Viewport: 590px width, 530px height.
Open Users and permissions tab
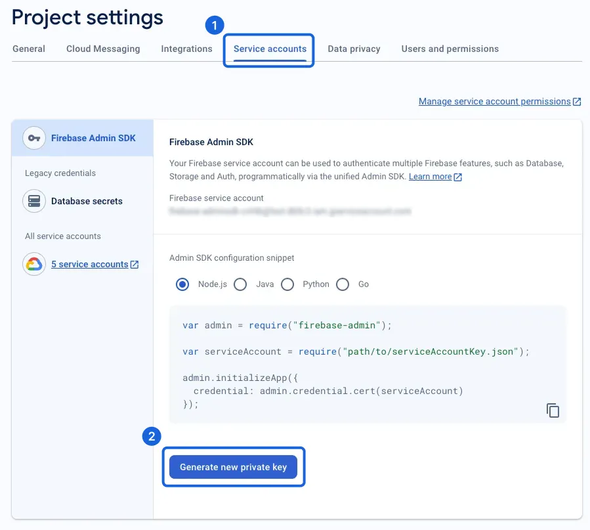[450, 49]
